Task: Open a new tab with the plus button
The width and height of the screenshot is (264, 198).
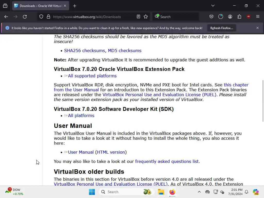Action: click(x=75, y=6)
